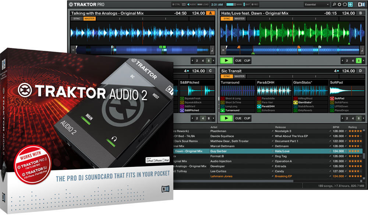Screen dimensions: 368x215
Task: Click the Release column header
Action: 280,126
